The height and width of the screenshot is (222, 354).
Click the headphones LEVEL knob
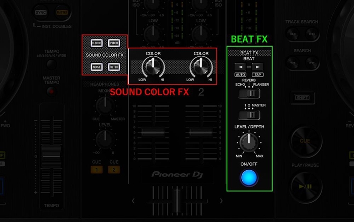[105, 139]
